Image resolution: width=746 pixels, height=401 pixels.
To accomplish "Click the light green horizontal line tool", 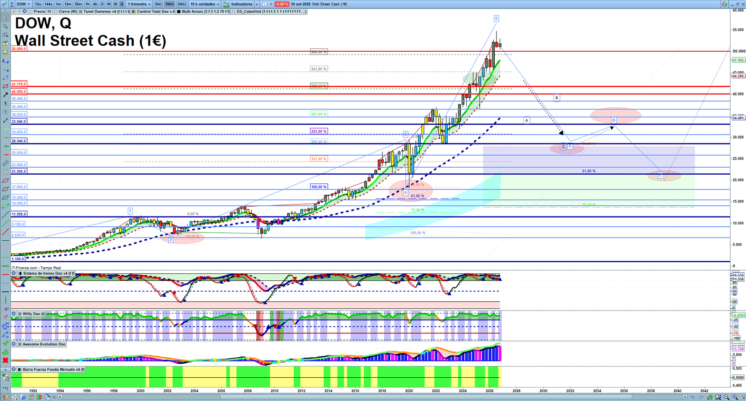I will (x=5, y=258).
